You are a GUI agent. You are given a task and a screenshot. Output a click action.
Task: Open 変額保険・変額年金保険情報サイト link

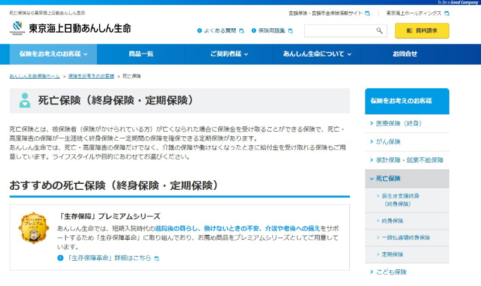coord(325,13)
